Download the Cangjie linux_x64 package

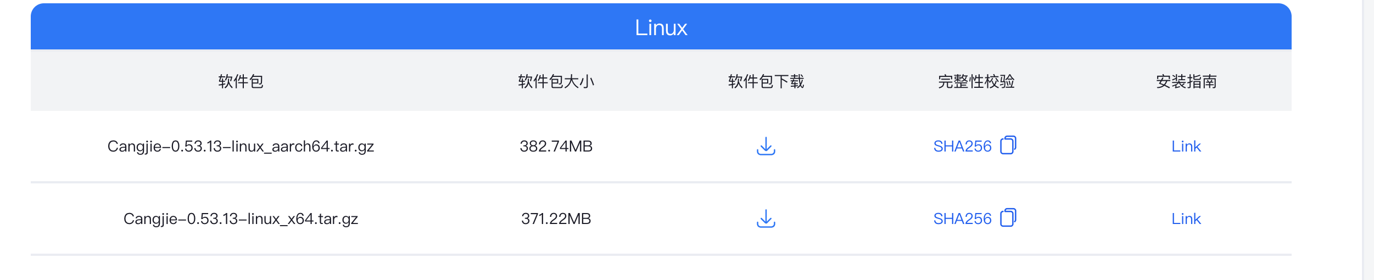766,219
